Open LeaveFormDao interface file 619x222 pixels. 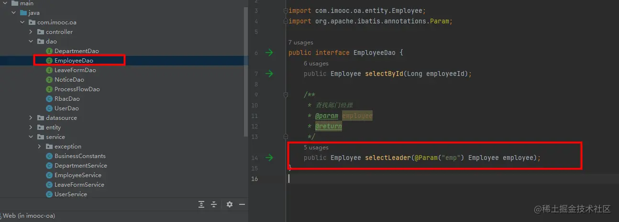75,70
